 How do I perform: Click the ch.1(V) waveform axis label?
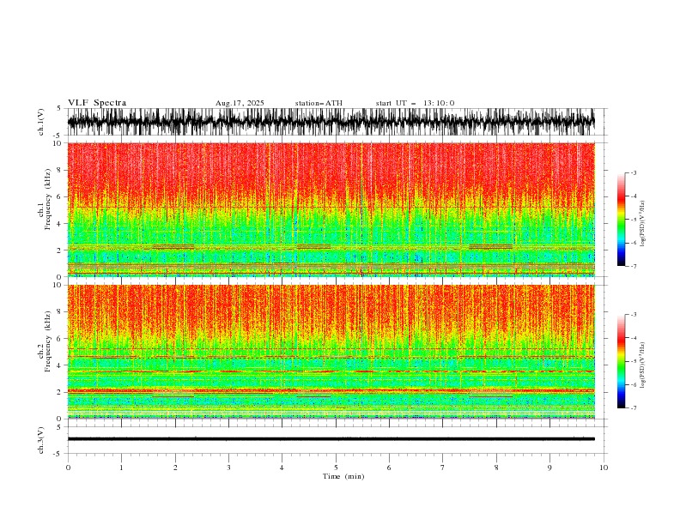click(41, 122)
